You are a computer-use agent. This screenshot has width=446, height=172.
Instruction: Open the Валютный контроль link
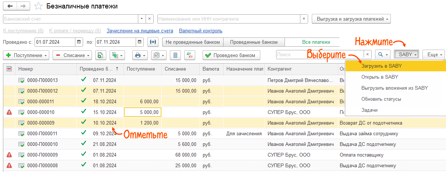tap(200, 31)
